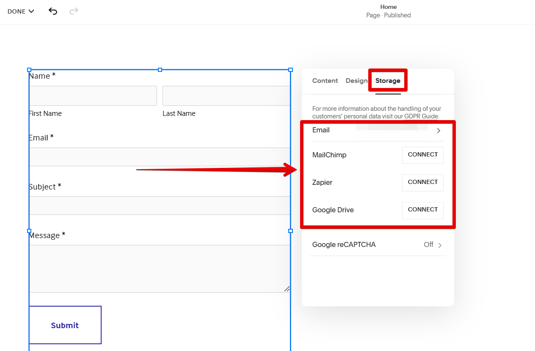
Task: Click the form Submit button
Action: tap(65, 325)
